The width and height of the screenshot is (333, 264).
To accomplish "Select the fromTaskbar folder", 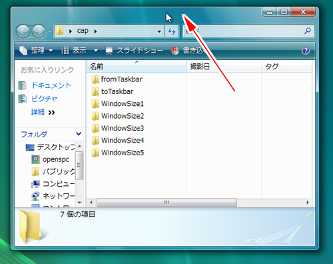I will tap(122, 79).
